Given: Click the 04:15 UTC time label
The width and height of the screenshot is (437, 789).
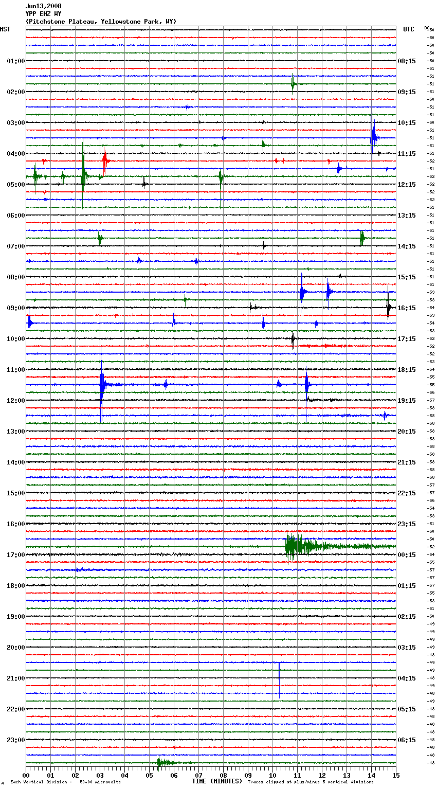Looking at the screenshot, I should 407,678.
